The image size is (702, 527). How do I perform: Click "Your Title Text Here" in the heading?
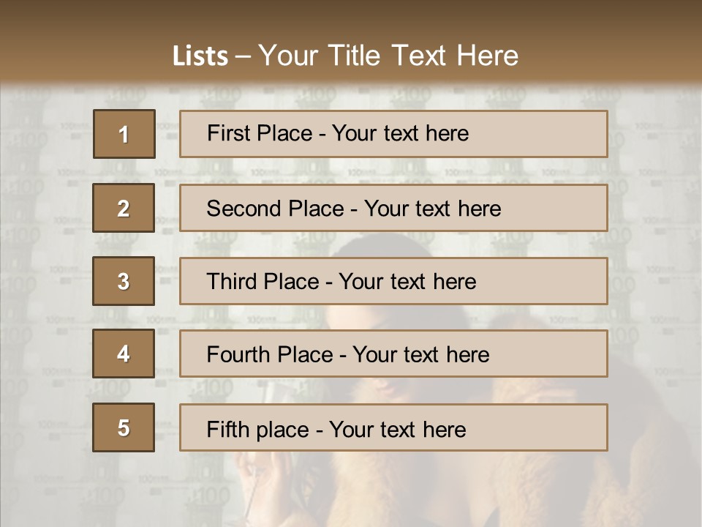(388, 56)
